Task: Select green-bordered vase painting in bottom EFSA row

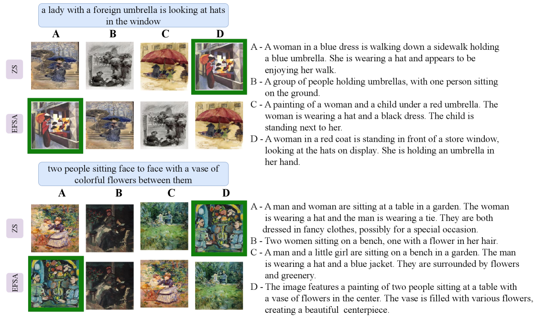Action: tap(56, 284)
